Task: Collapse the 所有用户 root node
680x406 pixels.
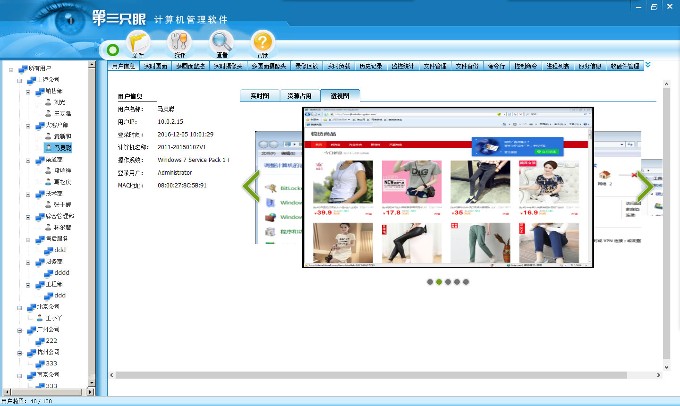Action: [11, 70]
